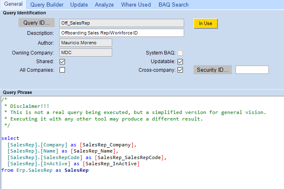This screenshot has width=284, height=189.
Task: Open the Where Used tab
Action: tap(136, 5)
